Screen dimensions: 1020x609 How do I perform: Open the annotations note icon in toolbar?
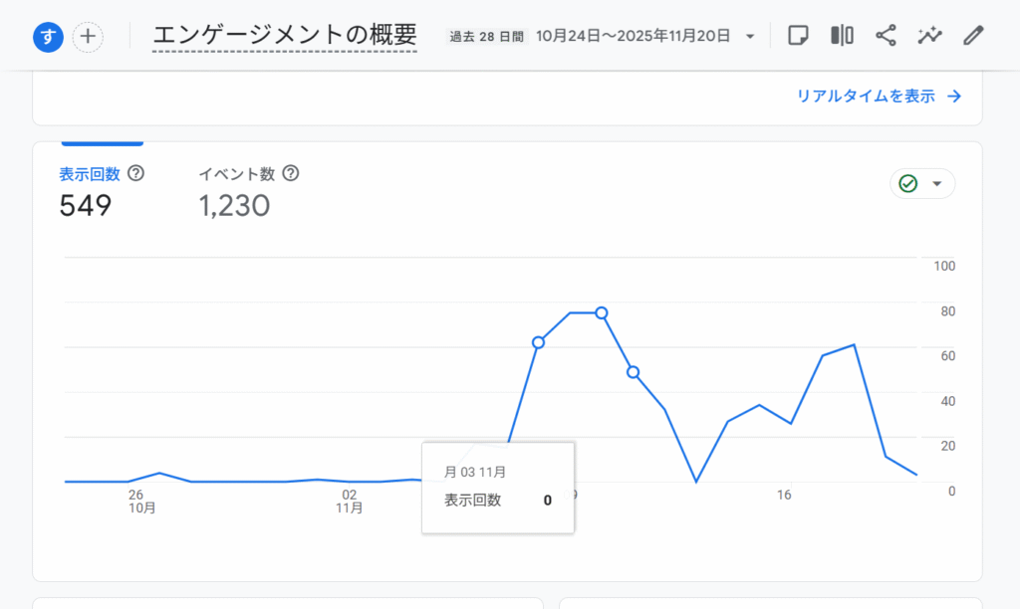click(x=798, y=36)
